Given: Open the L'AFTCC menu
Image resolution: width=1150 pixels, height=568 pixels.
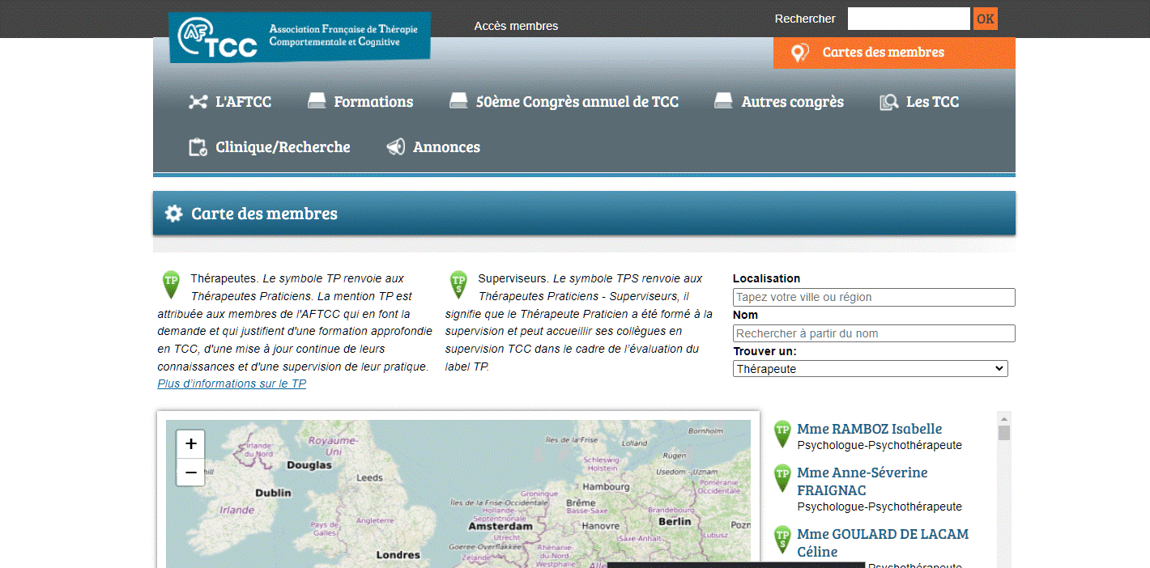Looking at the screenshot, I should click(x=243, y=102).
